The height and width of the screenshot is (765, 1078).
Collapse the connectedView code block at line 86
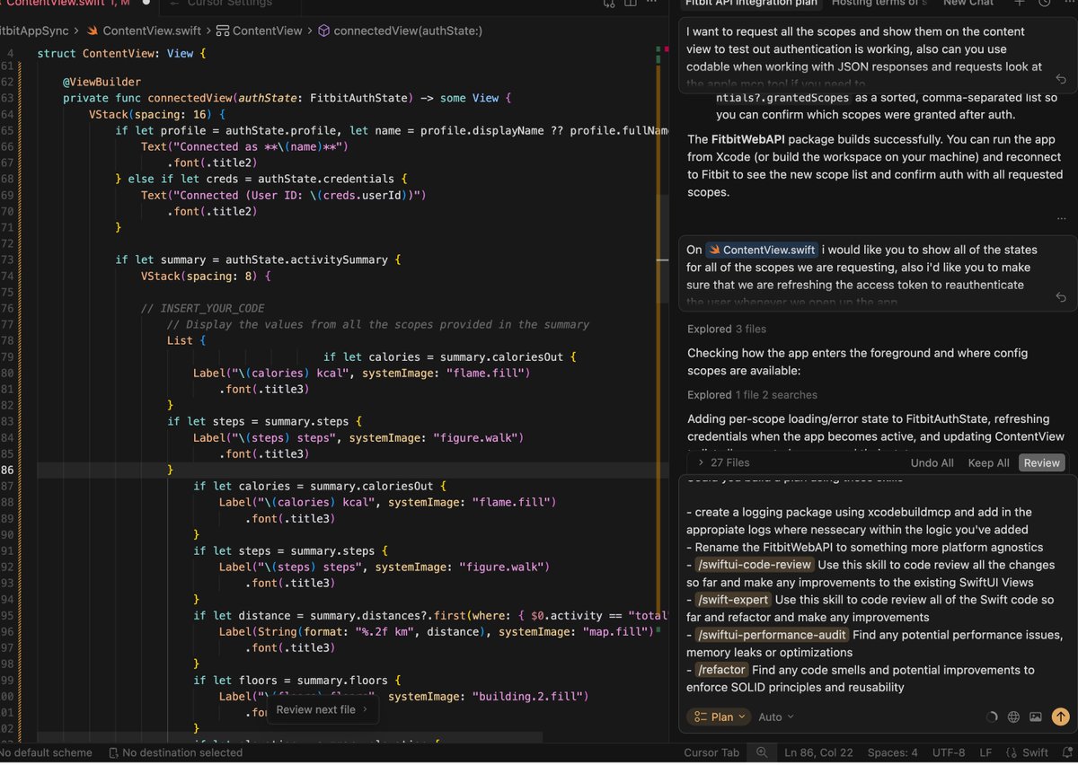coord(25,469)
